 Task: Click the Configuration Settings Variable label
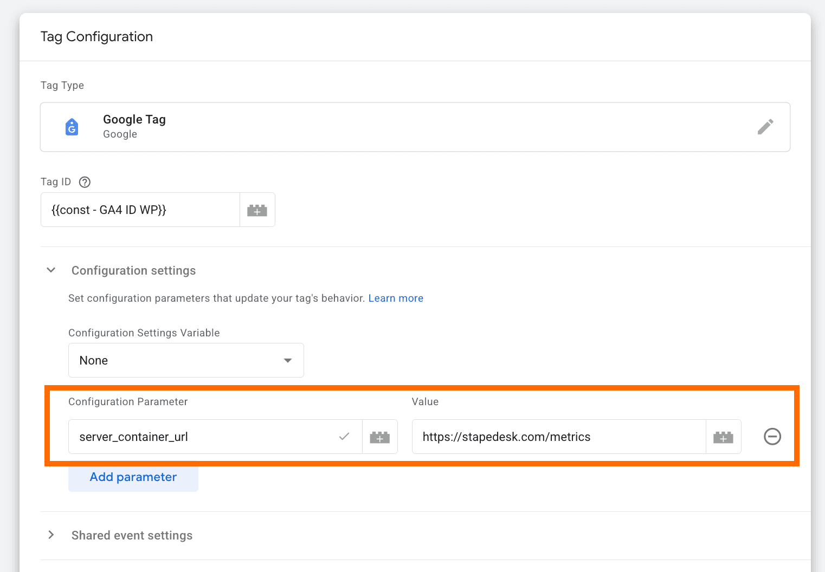(x=144, y=333)
